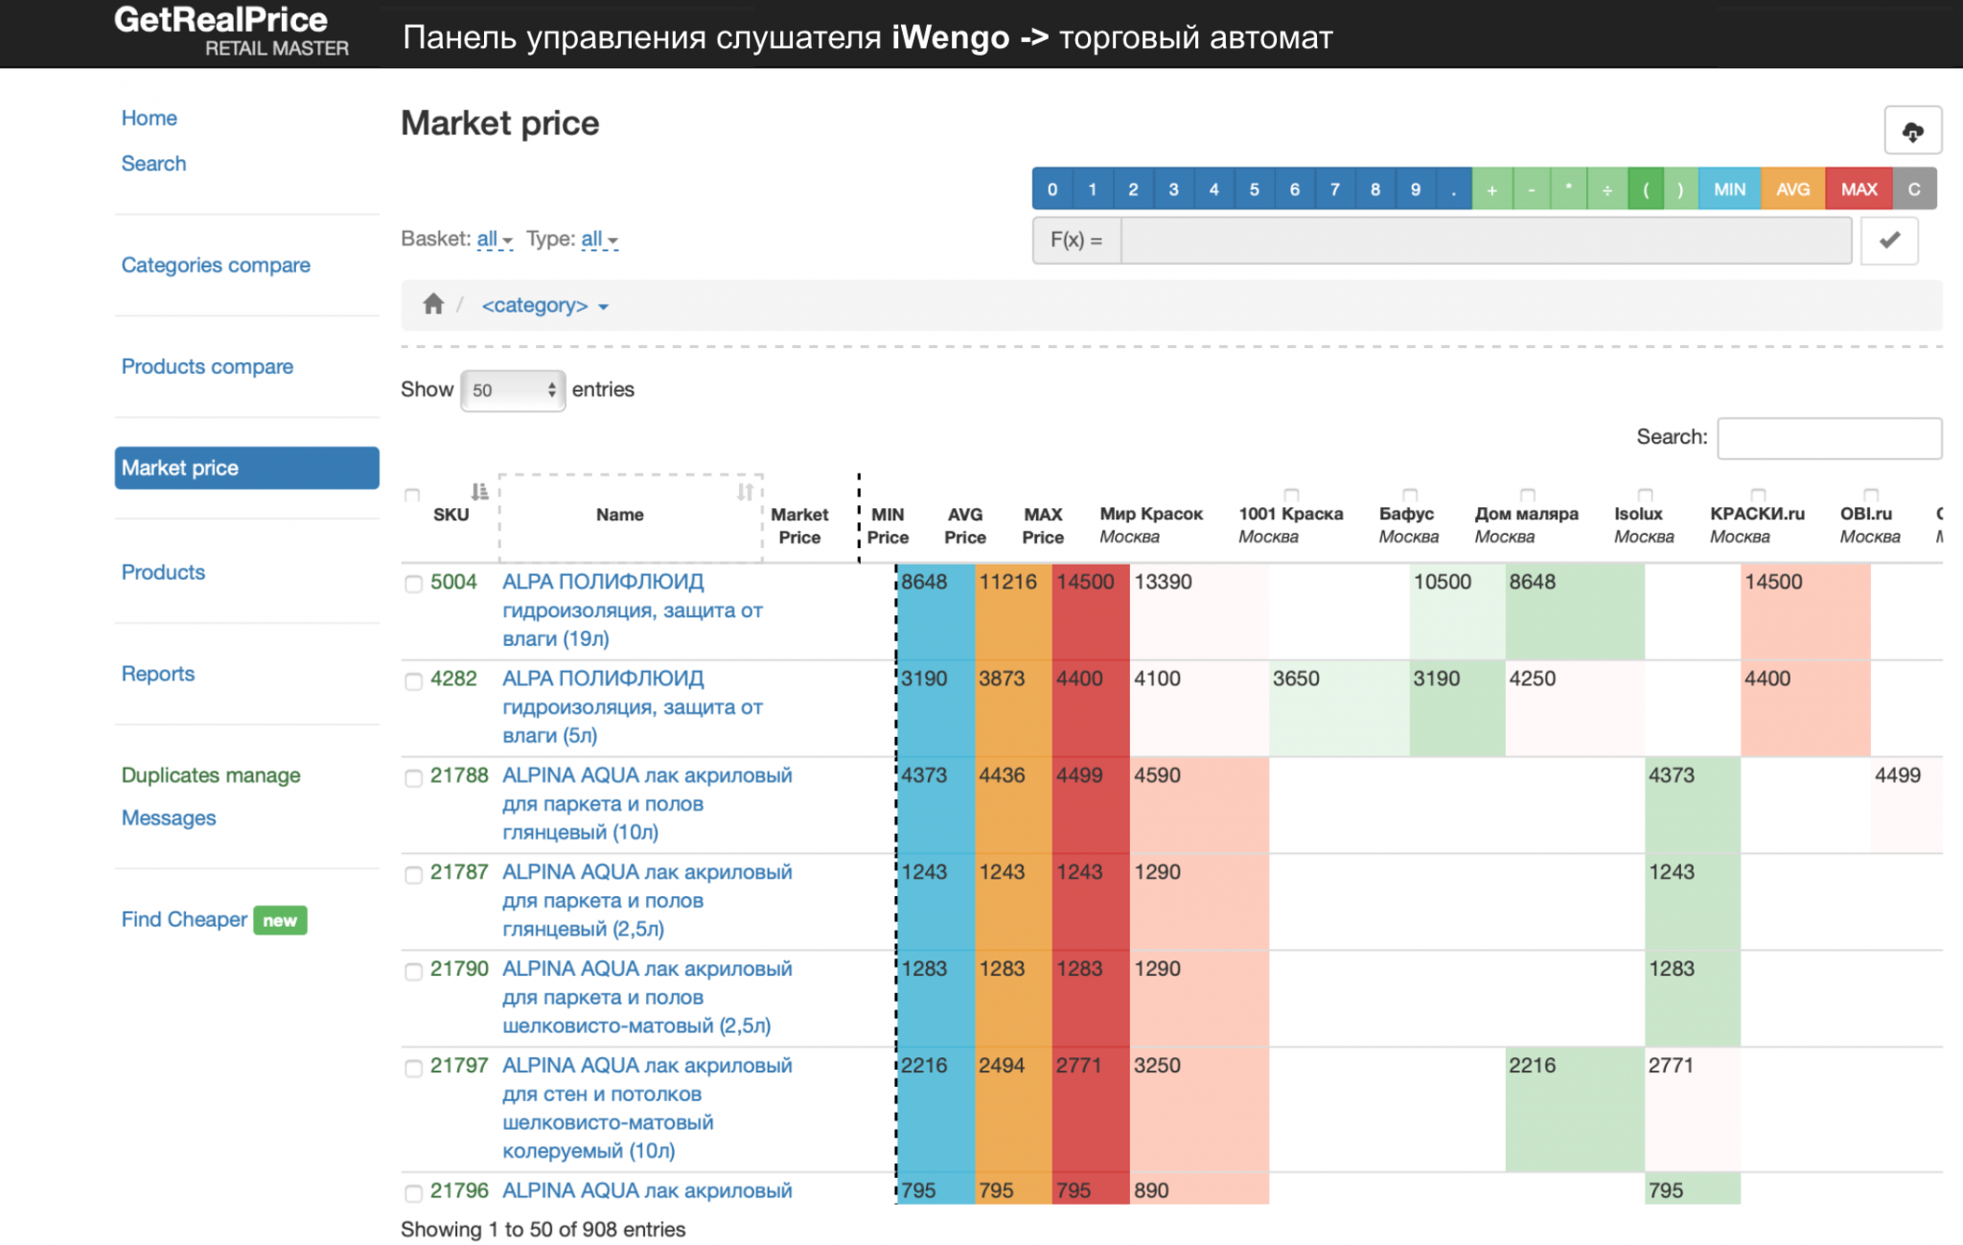Viewport: 1963px width, 1245px height.
Task: Check row SKU 21787
Action: pyautogui.click(x=413, y=874)
